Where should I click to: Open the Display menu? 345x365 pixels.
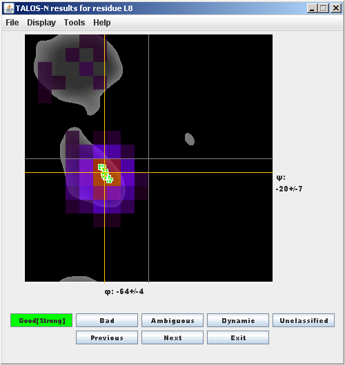(41, 23)
